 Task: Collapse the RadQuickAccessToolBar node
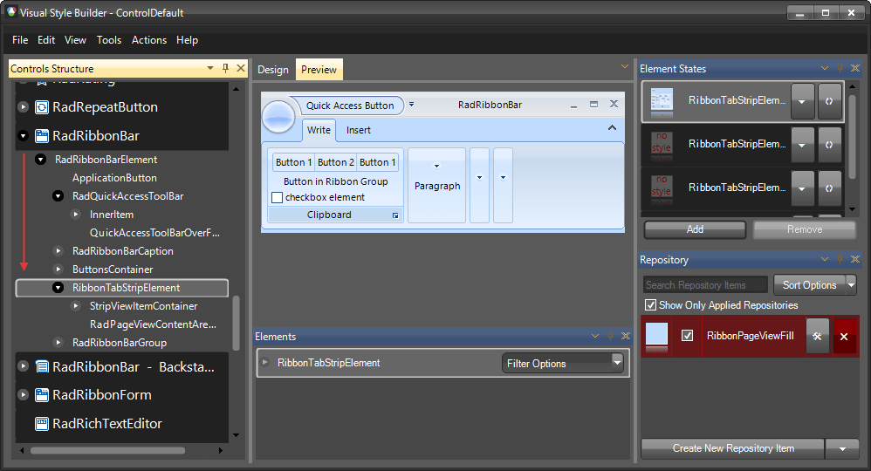coord(58,196)
